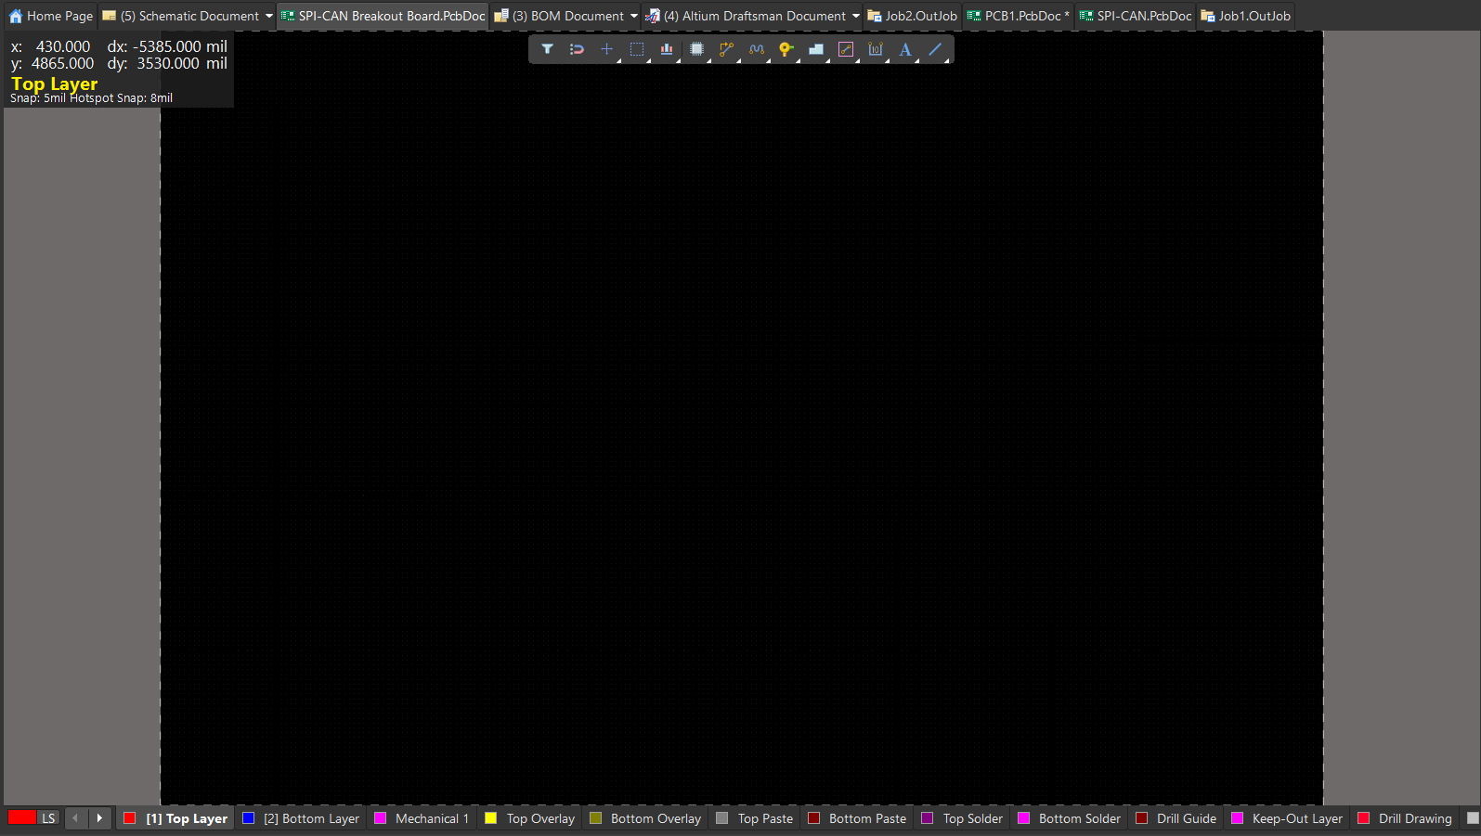
Task: Click the left layer tabs arrow
Action: pos(75,818)
